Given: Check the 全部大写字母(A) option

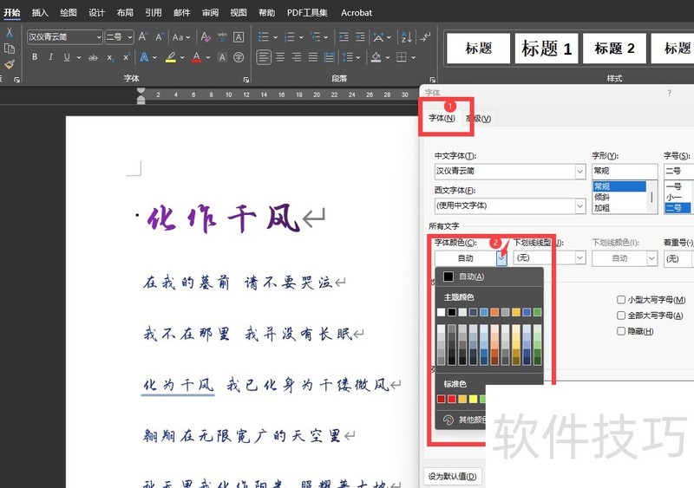Looking at the screenshot, I should (x=621, y=316).
